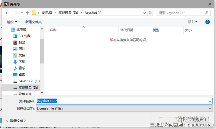Select 本地磁盘 (D:) in address path

pyautogui.click(x=68, y=13)
